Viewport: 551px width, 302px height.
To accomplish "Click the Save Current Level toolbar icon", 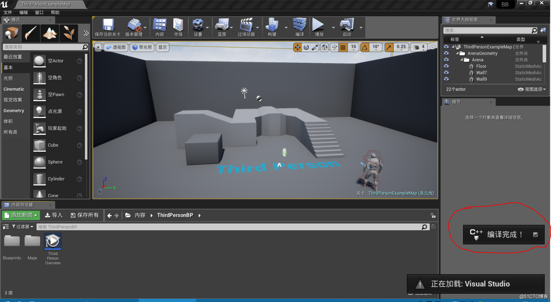I will (x=108, y=27).
